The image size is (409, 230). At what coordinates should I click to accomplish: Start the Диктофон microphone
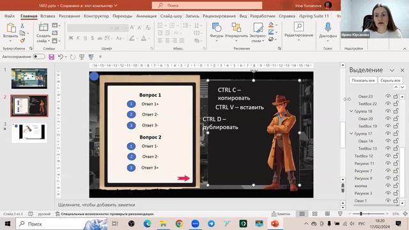click(x=328, y=31)
